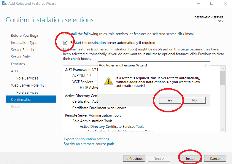Select Server Roles step
Image resolution: width=232 pixels, height=164 pixels.
click(x=21, y=57)
